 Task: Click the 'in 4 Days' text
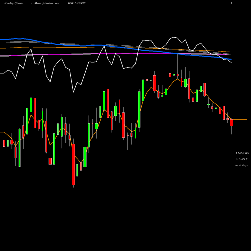click(241, 165)
